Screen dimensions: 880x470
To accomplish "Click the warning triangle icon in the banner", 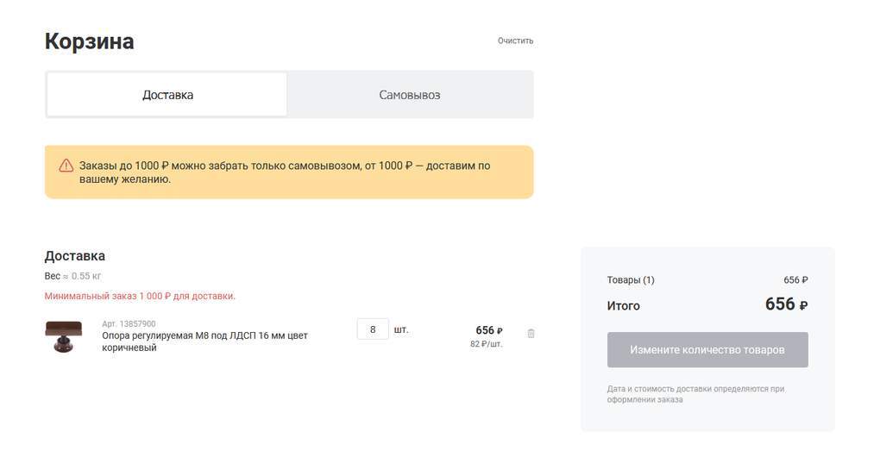I will pyautogui.click(x=66, y=166).
